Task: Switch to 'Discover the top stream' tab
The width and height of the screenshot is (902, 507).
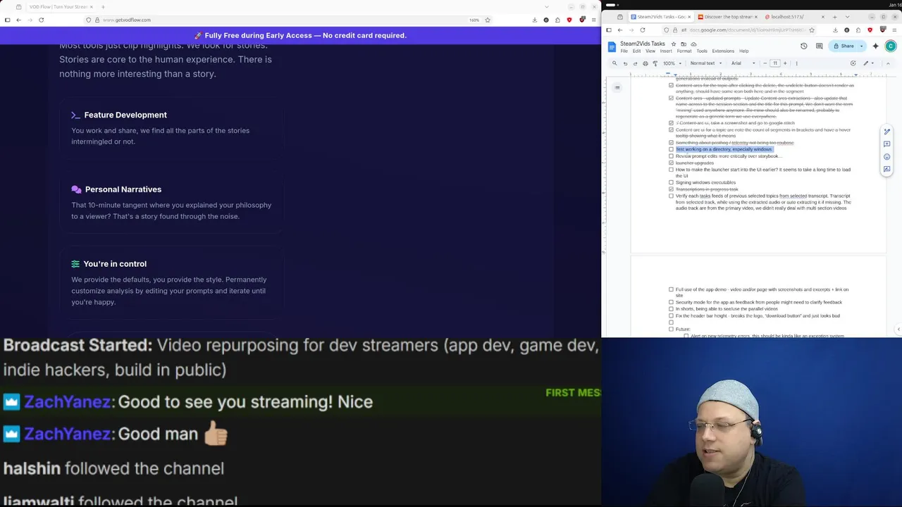Action: pyautogui.click(x=727, y=17)
